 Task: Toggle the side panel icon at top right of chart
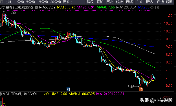tap(157, 8)
